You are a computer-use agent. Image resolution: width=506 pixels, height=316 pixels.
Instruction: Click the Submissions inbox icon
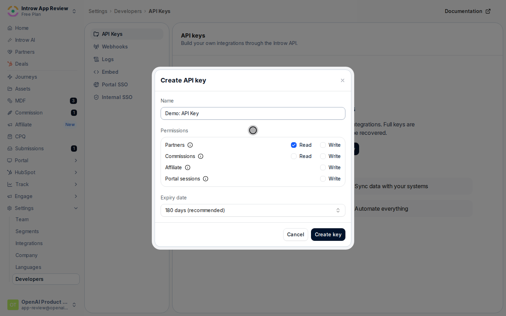click(10, 149)
